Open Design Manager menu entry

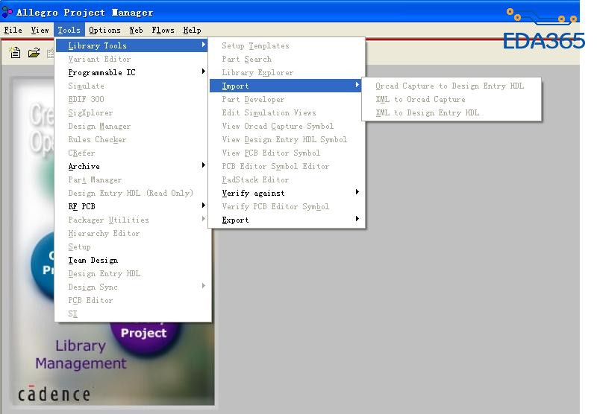click(x=132, y=126)
